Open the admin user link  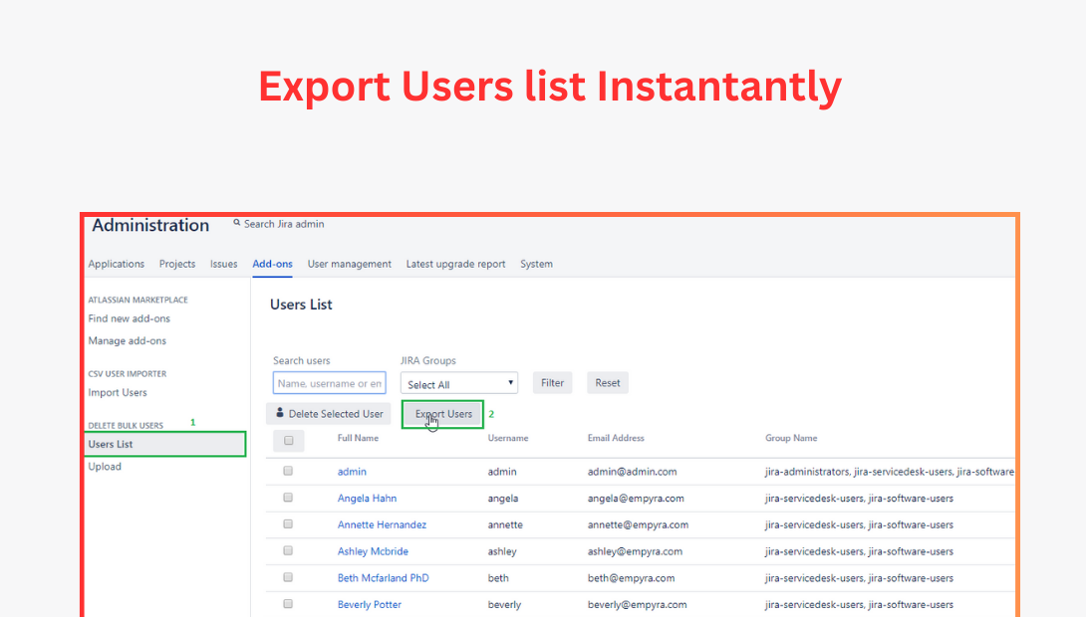(352, 471)
